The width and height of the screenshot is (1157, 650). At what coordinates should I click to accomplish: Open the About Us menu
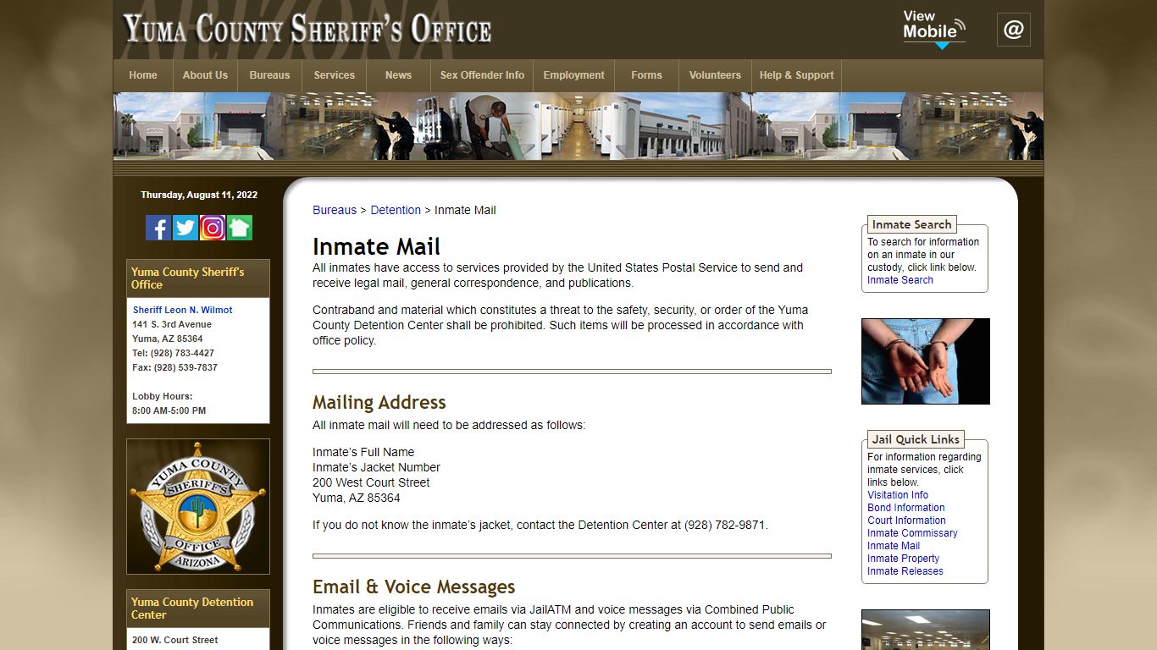tap(205, 75)
